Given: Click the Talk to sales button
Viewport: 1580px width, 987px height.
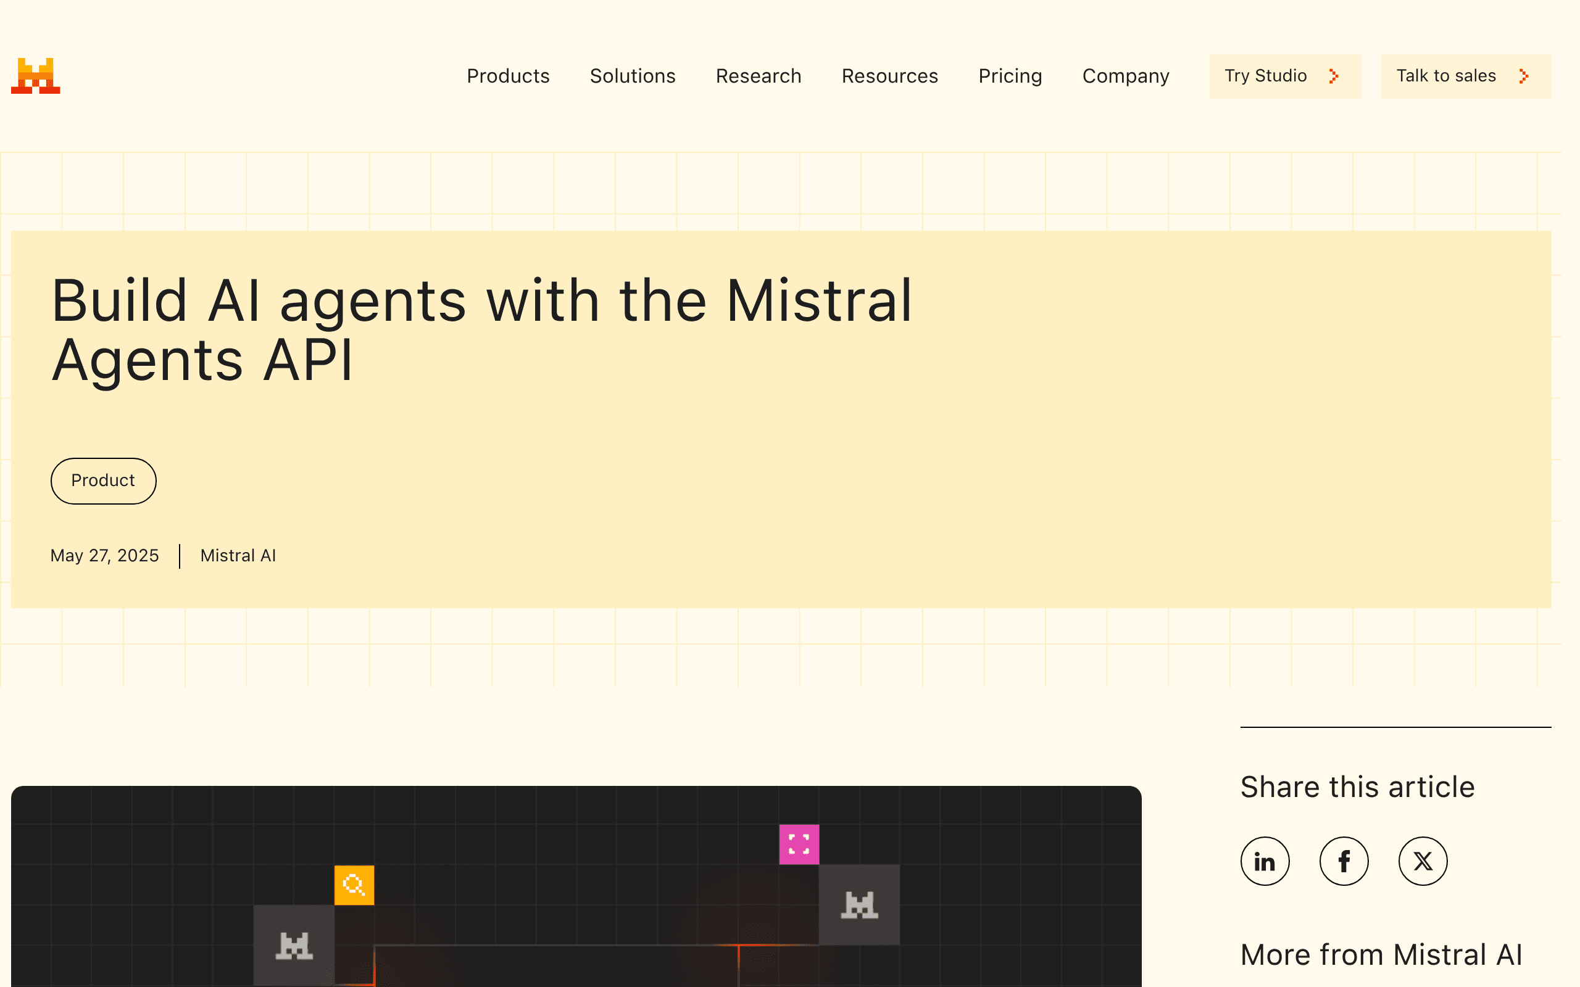Looking at the screenshot, I should (x=1466, y=76).
